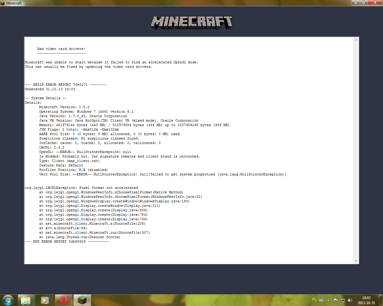Click the 'Bad video card drivers!' heading
This screenshot has height=306, width=383.
[x=61, y=49]
